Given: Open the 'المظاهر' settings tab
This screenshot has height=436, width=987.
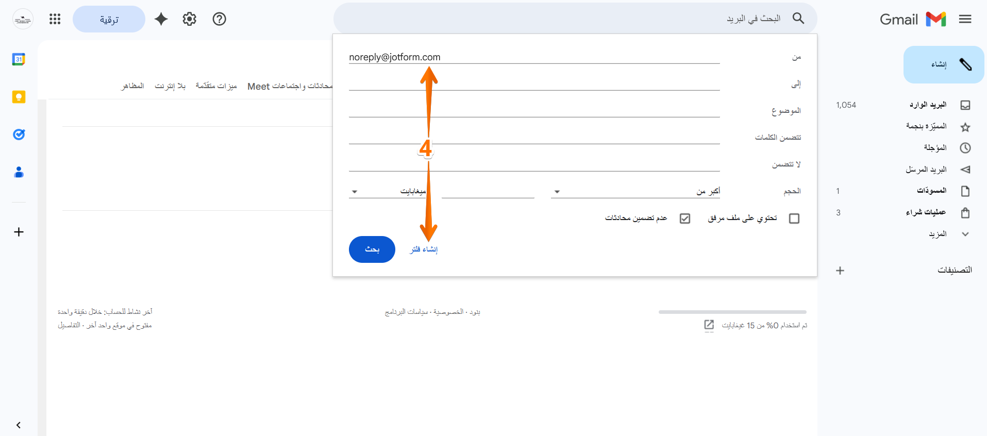Looking at the screenshot, I should click(x=132, y=86).
